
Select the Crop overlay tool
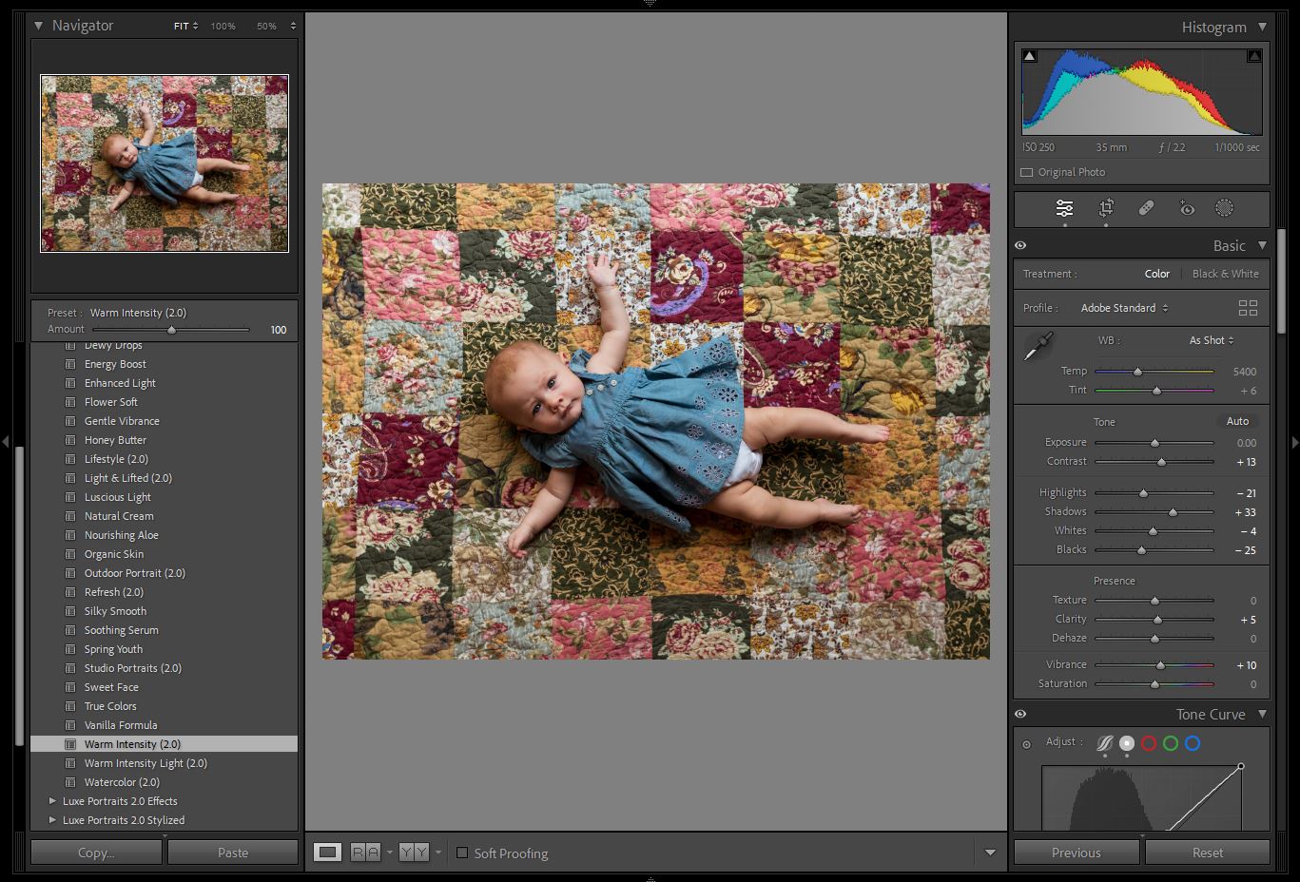(1106, 208)
